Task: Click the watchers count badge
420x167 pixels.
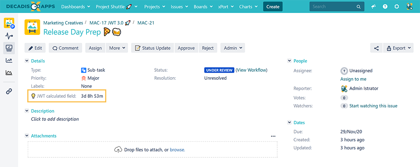Action: coord(344,106)
